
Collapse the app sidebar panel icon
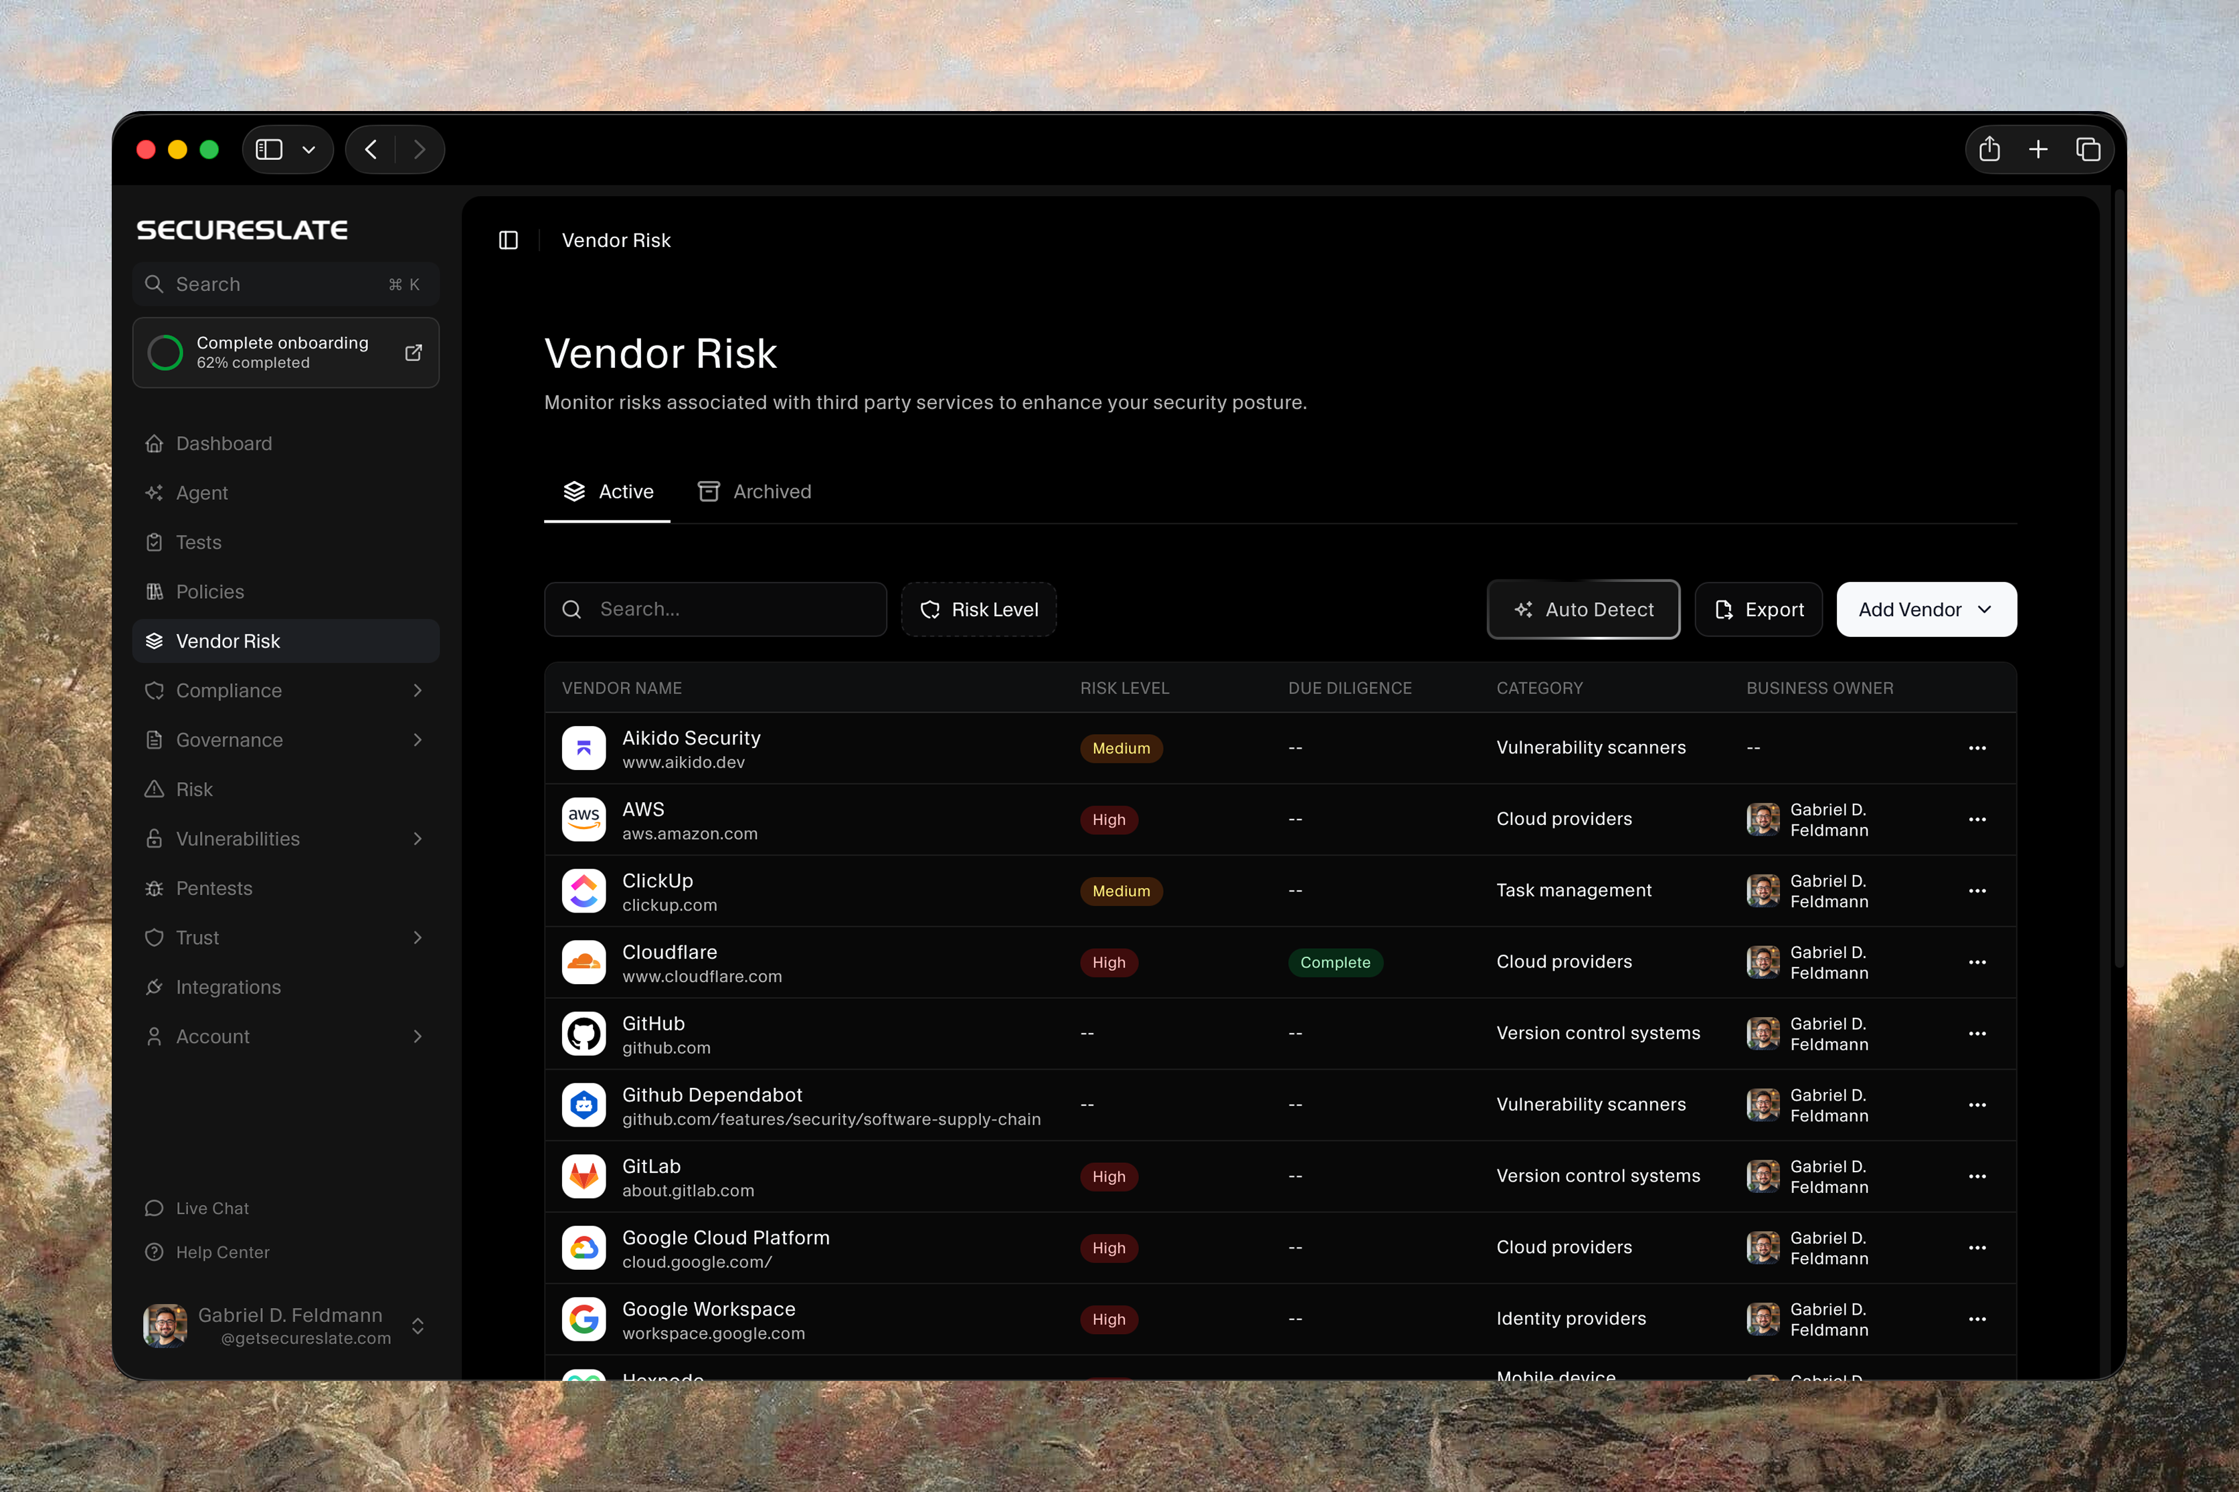(x=508, y=240)
